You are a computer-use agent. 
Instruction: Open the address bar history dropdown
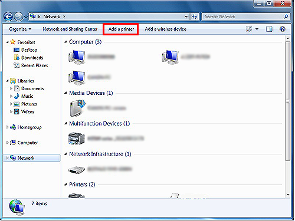[x=186, y=17]
